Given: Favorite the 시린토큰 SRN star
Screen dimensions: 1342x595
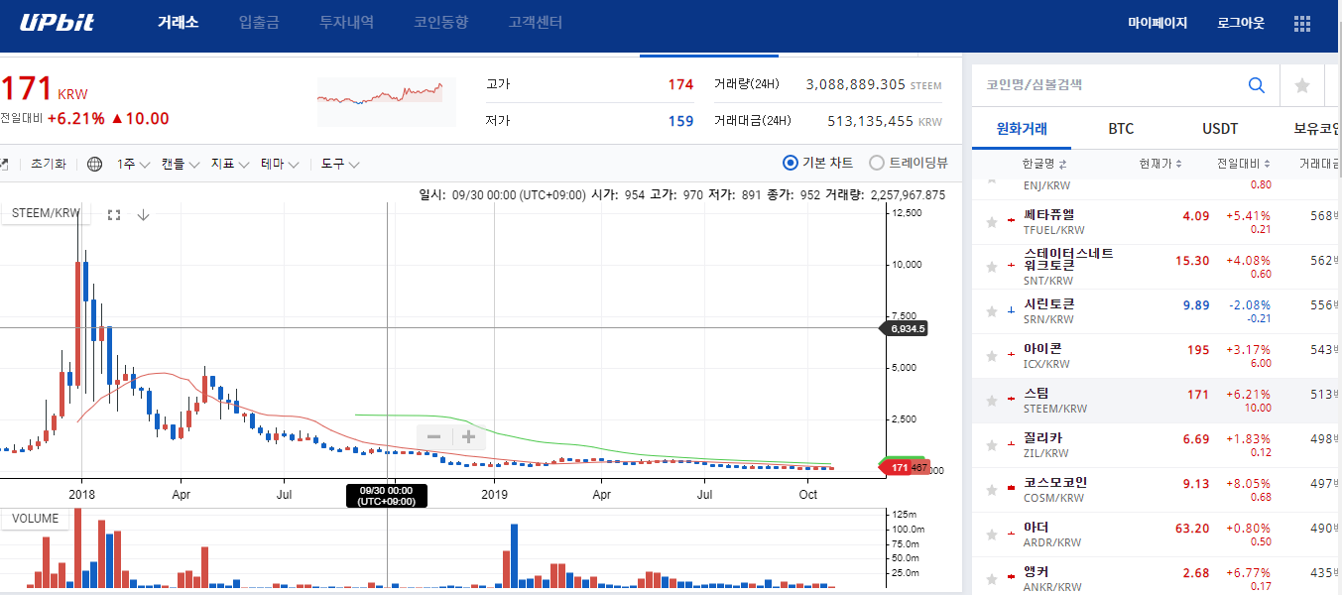Looking at the screenshot, I should click(991, 312).
